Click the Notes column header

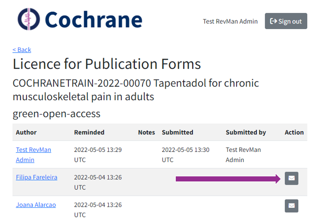pos(147,132)
